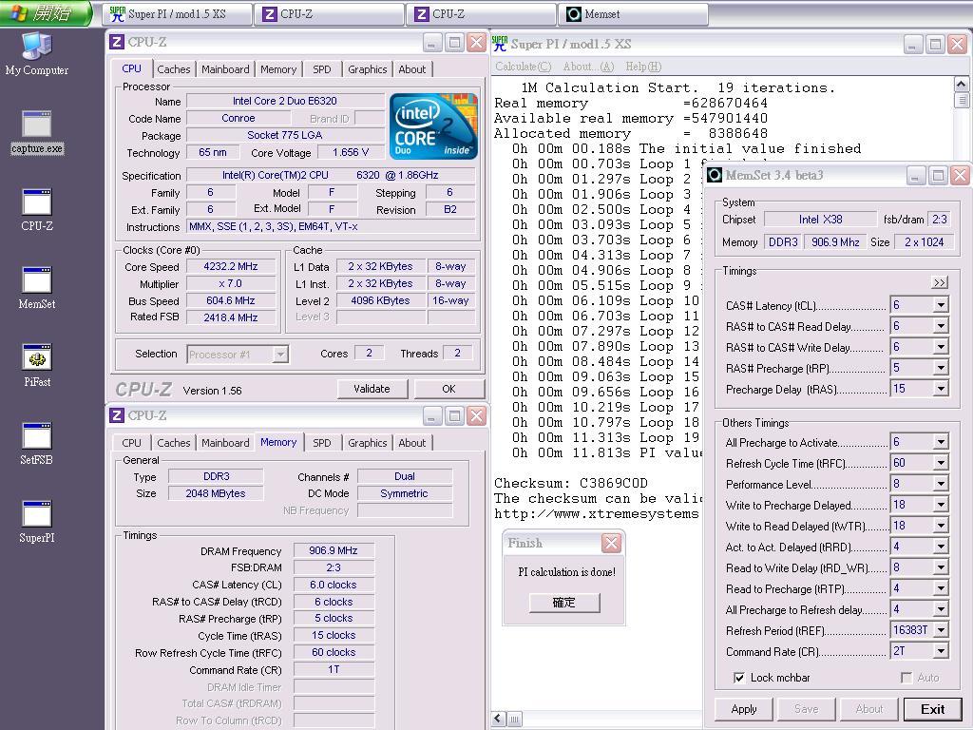Toggle Lock mchbar checkbox

tap(739, 678)
